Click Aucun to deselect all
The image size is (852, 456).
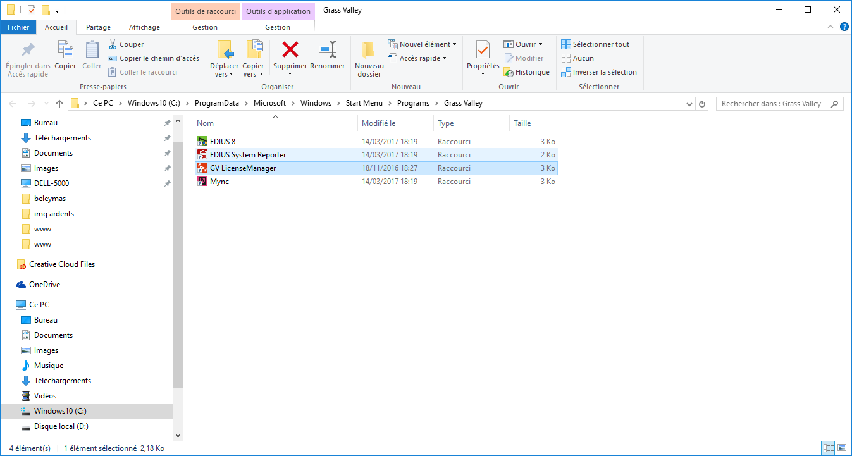577,58
